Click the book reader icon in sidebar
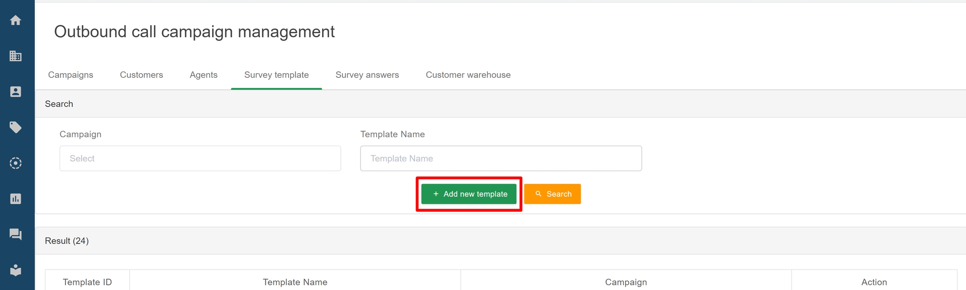This screenshot has height=290, width=966. [x=16, y=270]
